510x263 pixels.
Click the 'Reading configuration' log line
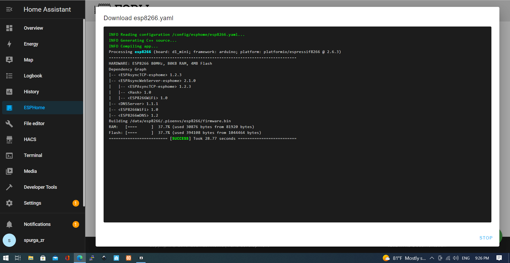pyautogui.click(x=177, y=34)
